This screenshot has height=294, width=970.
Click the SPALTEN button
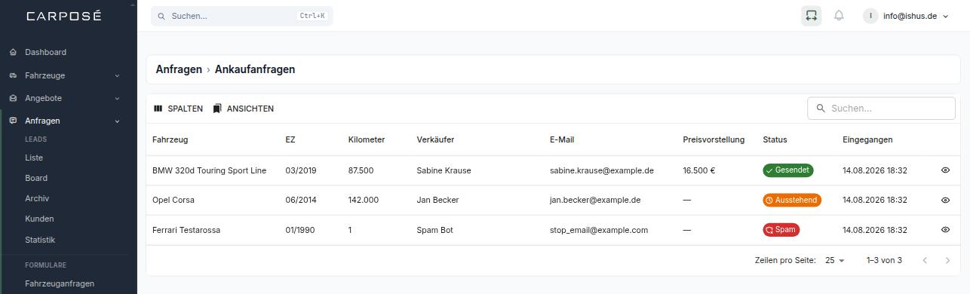click(178, 109)
